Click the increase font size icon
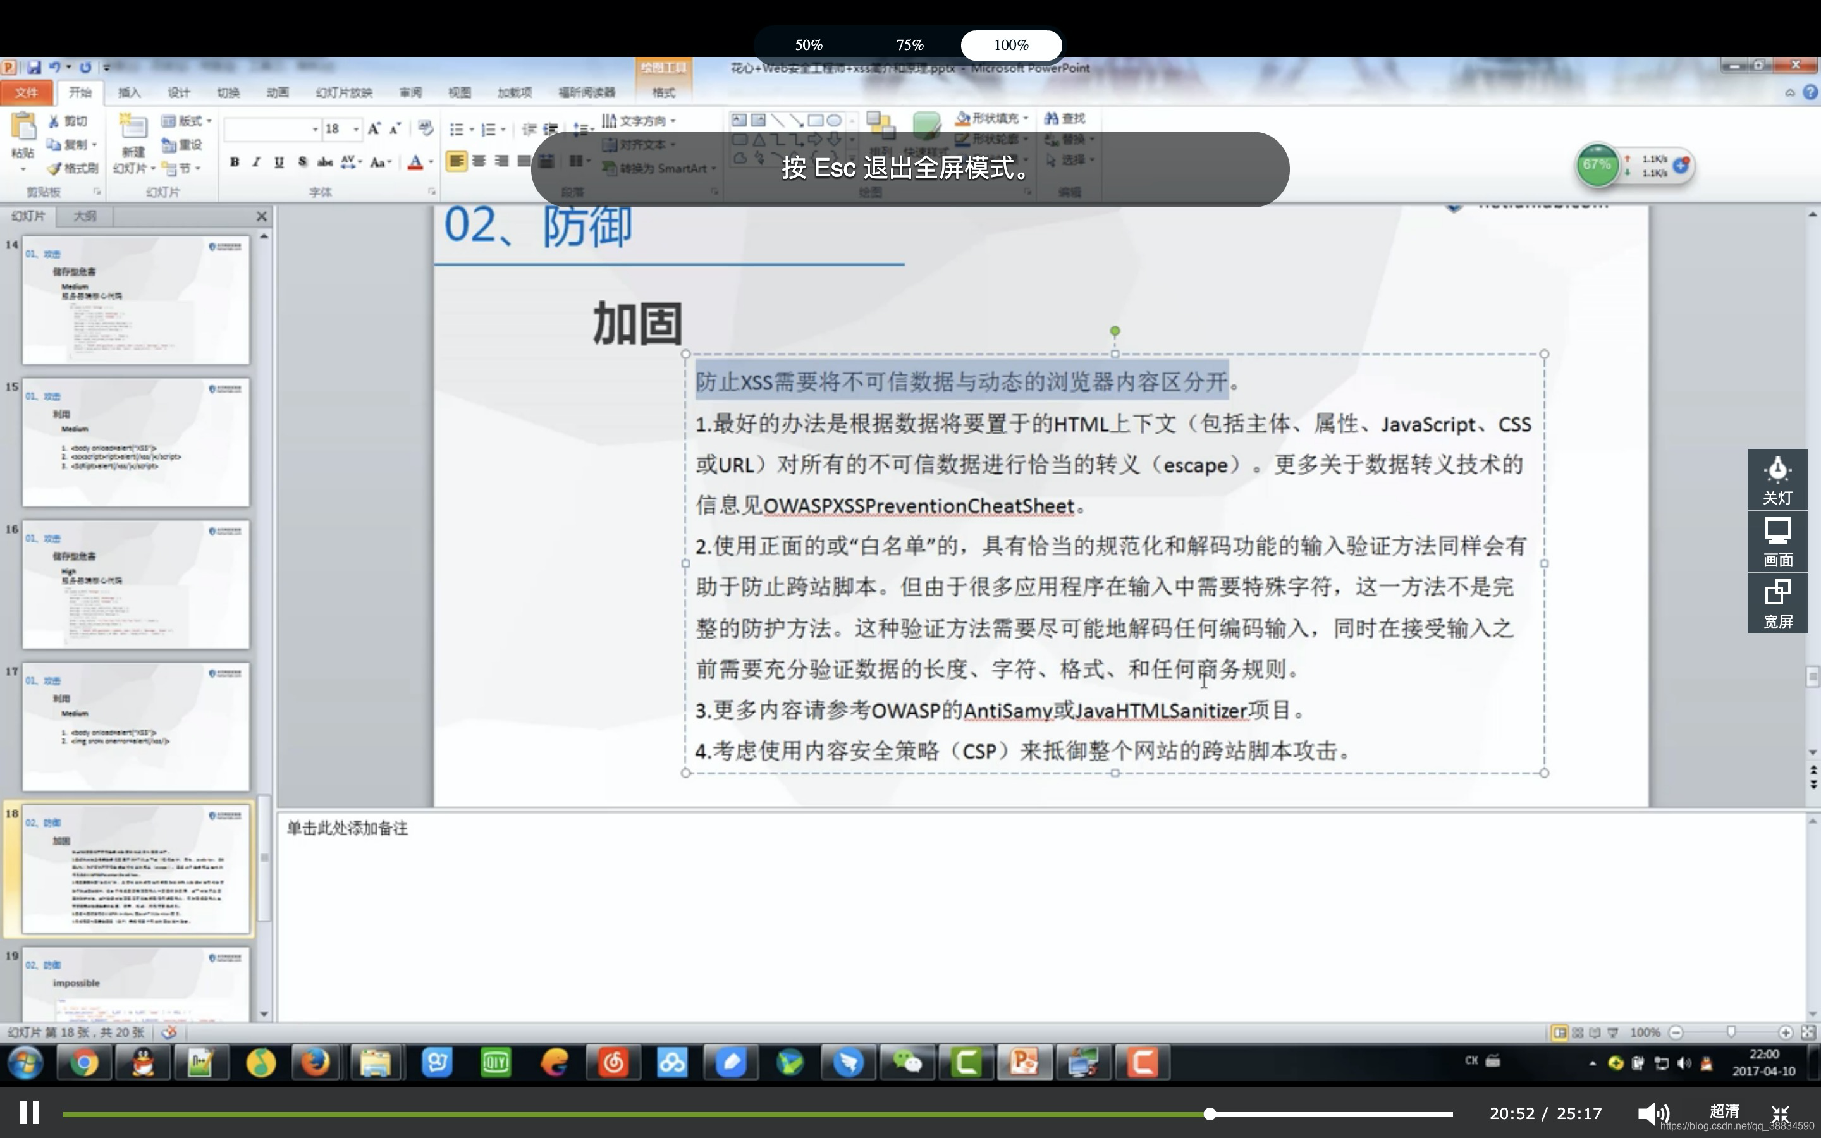Viewport: 1821px width, 1138px height. click(374, 129)
